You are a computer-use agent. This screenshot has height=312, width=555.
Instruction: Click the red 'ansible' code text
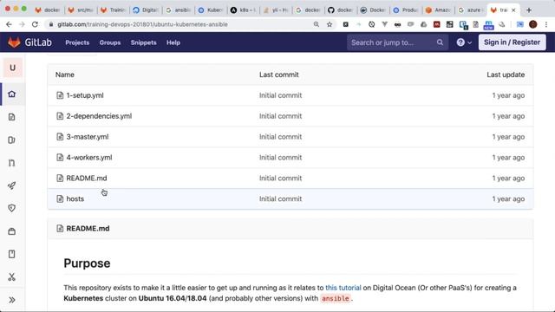(336, 298)
